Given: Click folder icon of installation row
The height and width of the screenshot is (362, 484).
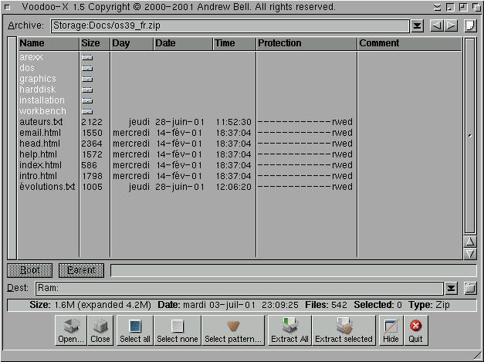Looking at the screenshot, I should tap(87, 100).
